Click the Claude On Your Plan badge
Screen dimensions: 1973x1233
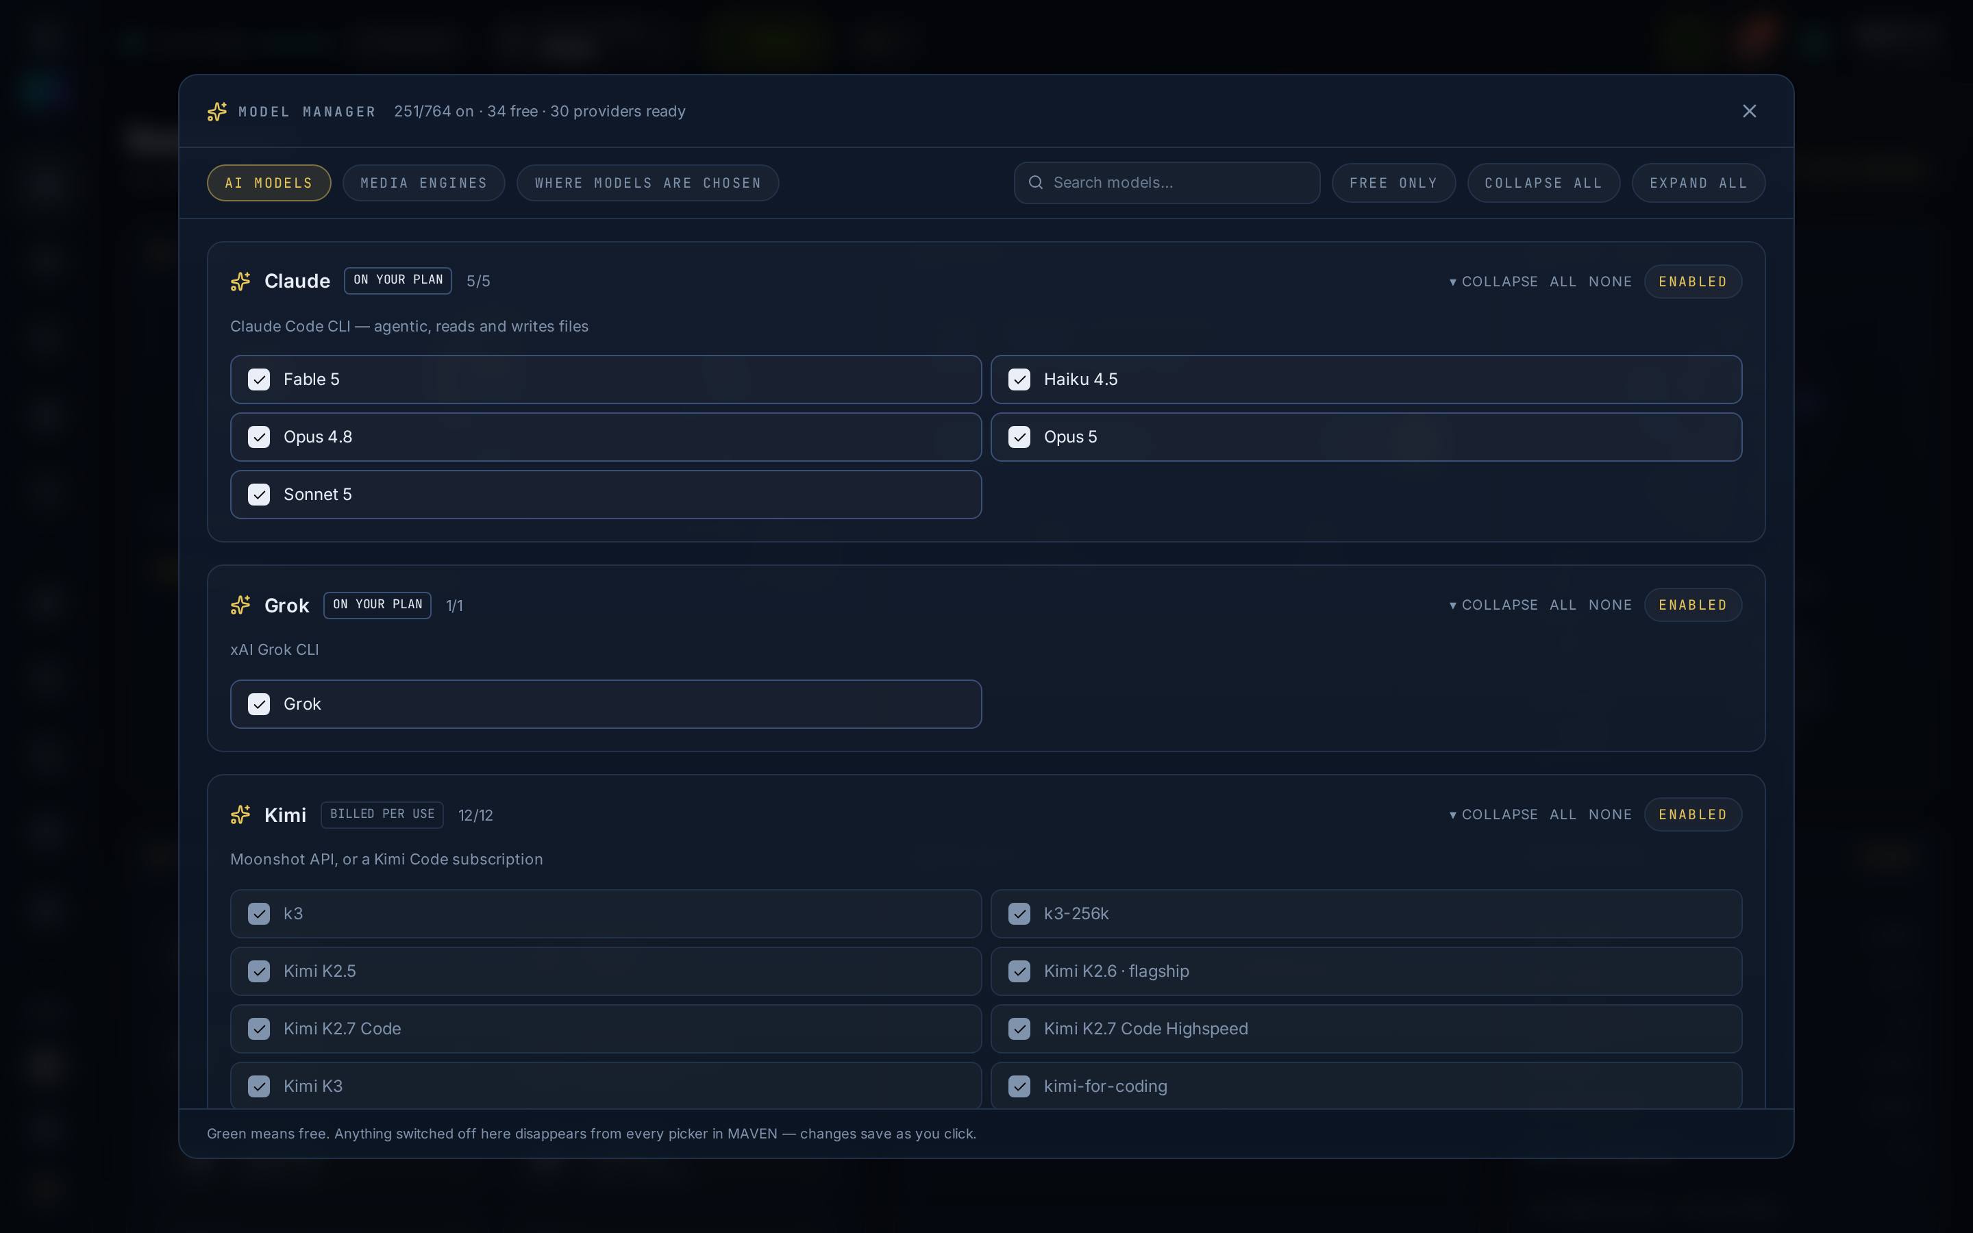click(398, 281)
